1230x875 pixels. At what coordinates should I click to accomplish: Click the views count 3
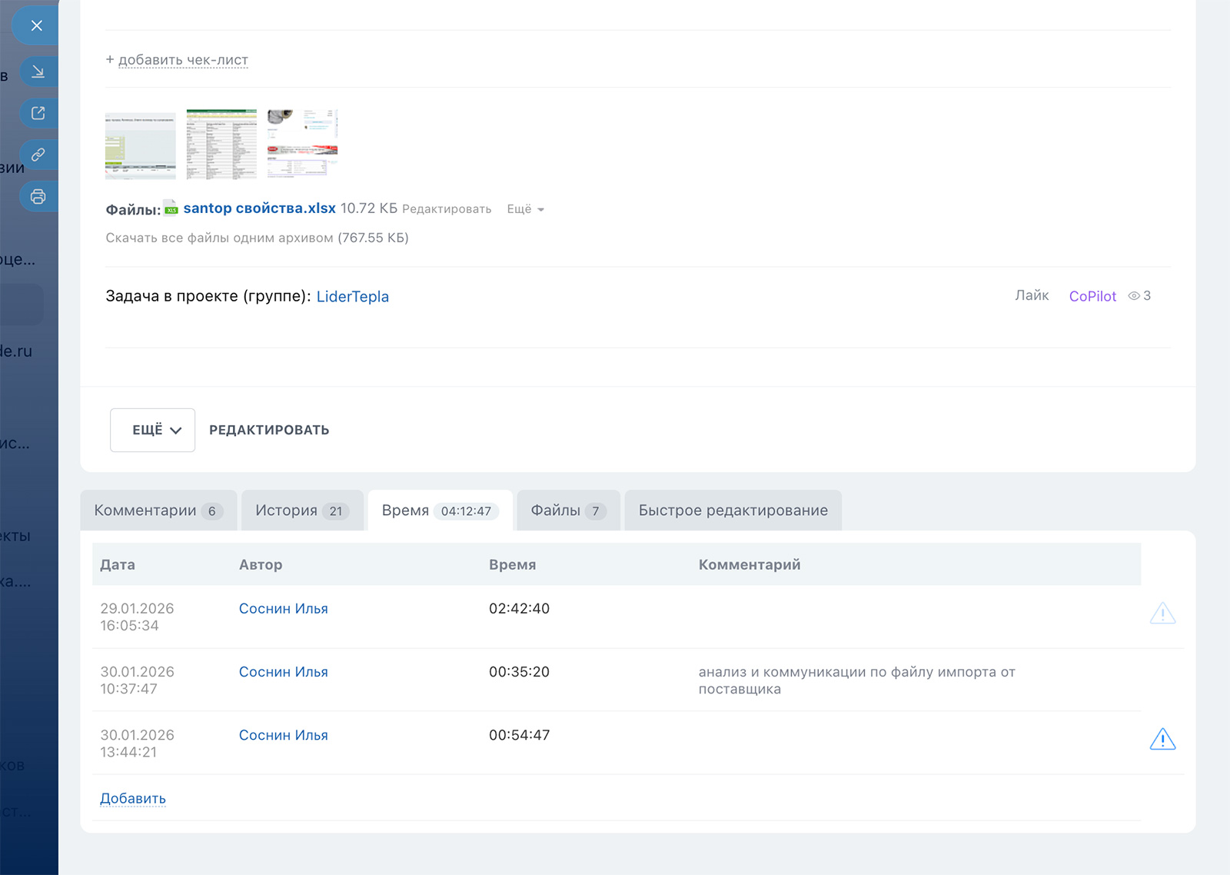1147,296
